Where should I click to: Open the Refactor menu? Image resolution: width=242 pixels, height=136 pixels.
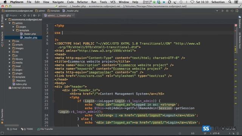82,2
